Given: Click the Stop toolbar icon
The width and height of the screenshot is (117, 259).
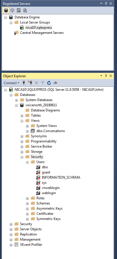Looking at the screenshot, I should click(36, 83).
